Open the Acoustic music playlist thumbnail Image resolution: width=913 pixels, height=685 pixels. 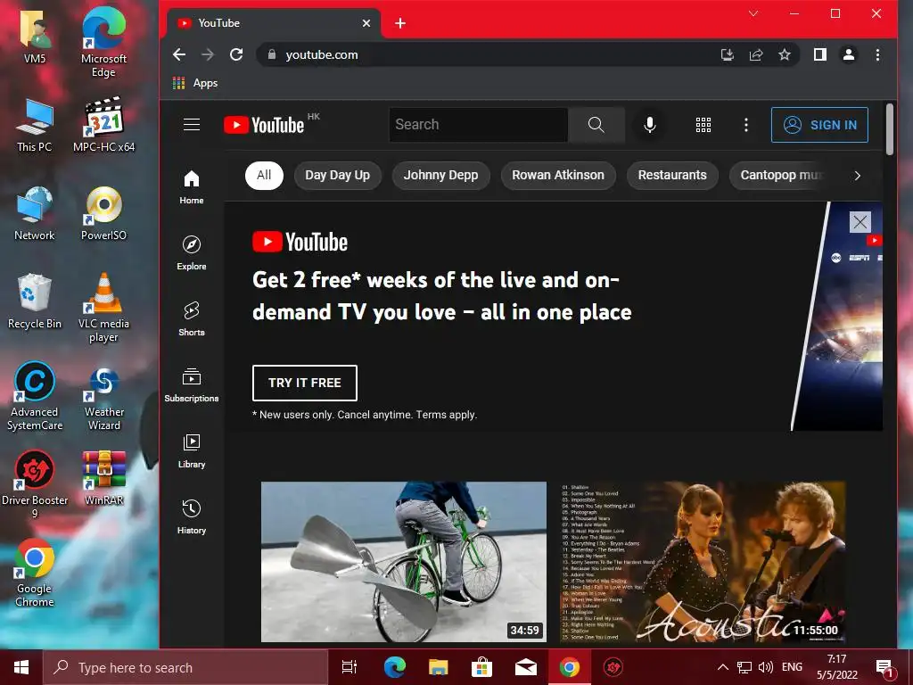(x=703, y=562)
